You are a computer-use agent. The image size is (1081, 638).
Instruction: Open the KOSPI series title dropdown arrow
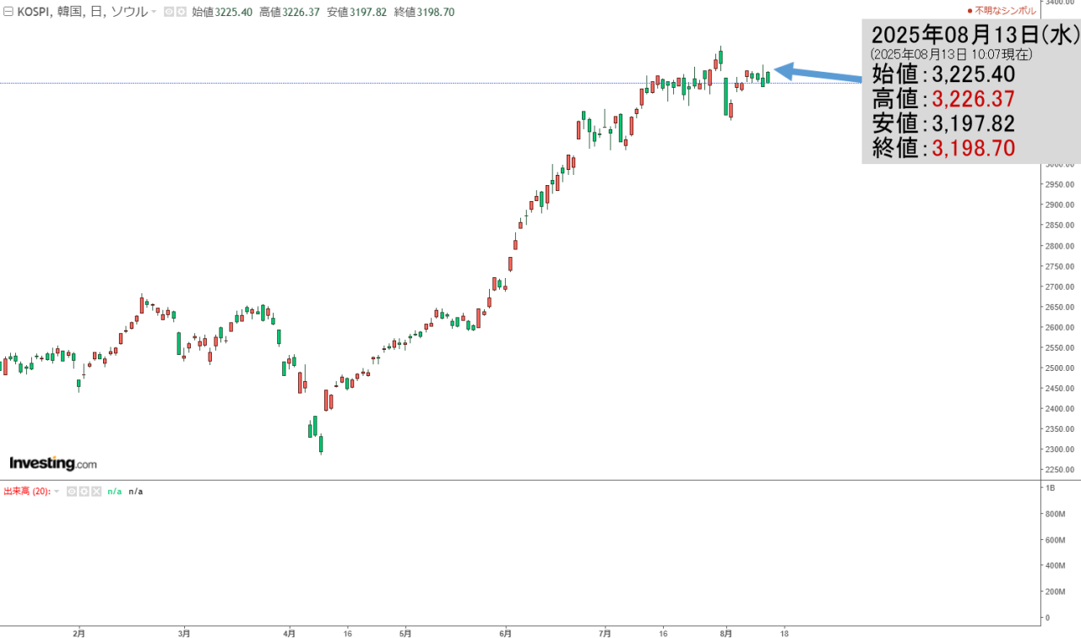(153, 12)
